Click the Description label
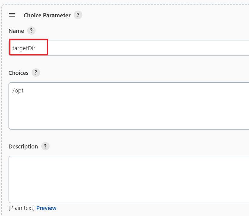The width and height of the screenshot is (249, 216). pyautogui.click(x=23, y=147)
